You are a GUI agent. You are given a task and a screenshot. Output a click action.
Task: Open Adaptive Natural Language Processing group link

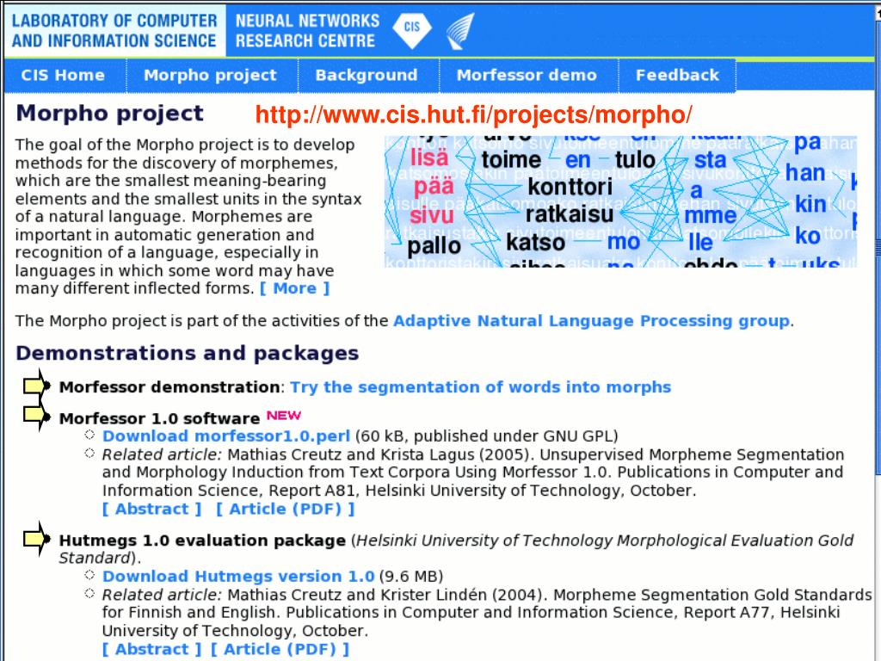[592, 321]
